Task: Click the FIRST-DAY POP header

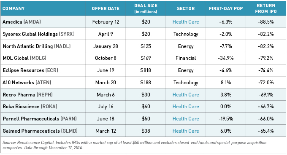Action: [226, 8]
